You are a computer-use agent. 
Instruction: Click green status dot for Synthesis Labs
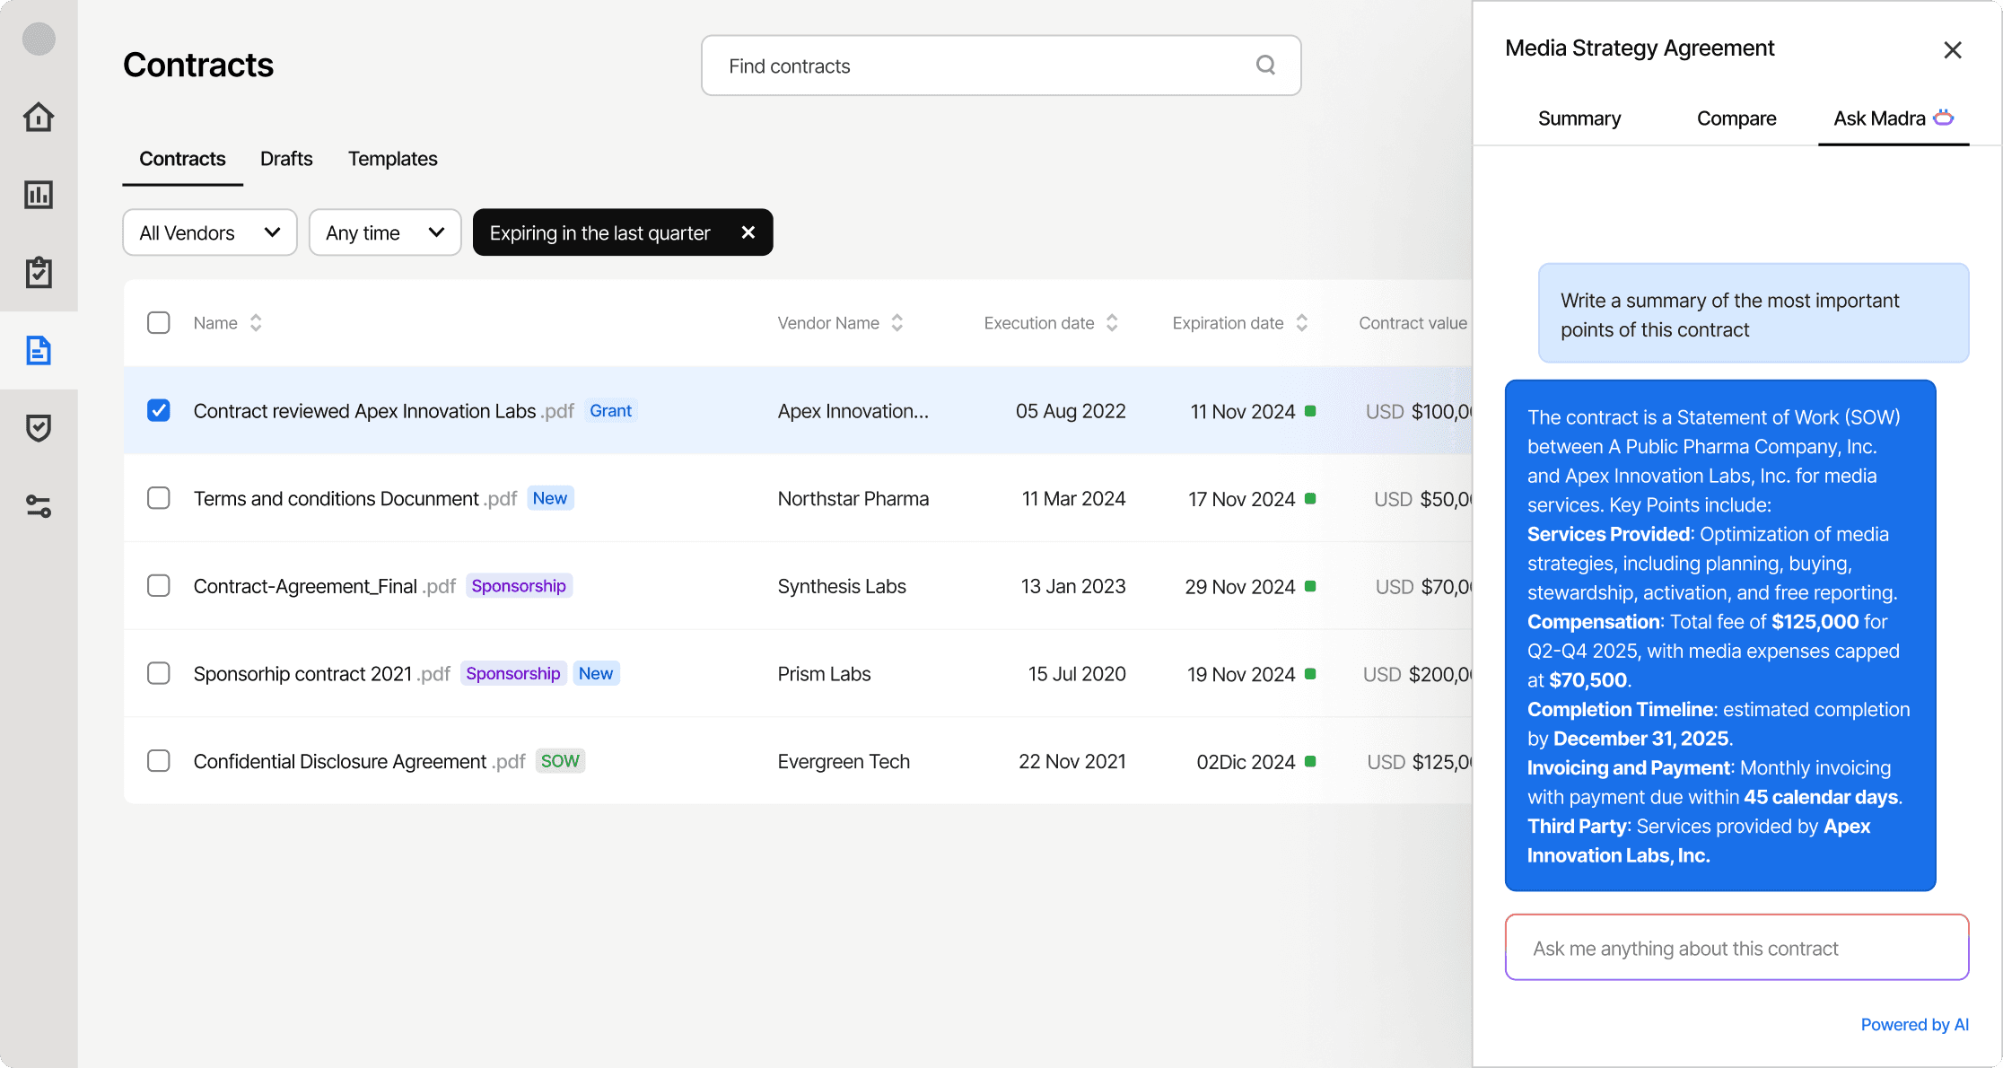[1310, 586]
